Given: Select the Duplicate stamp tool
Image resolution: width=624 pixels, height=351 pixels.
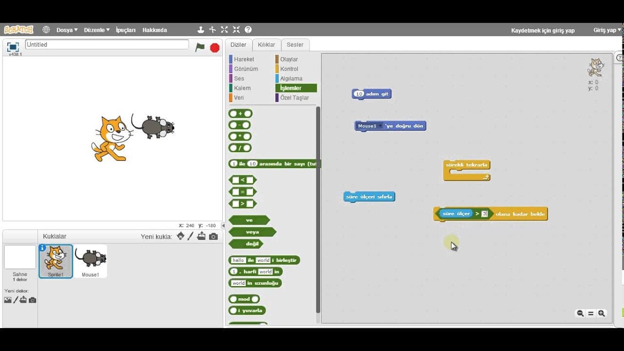Looking at the screenshot, I should (200, 30).
